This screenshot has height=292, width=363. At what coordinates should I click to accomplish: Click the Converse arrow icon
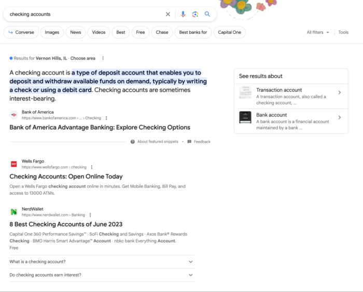11,33
